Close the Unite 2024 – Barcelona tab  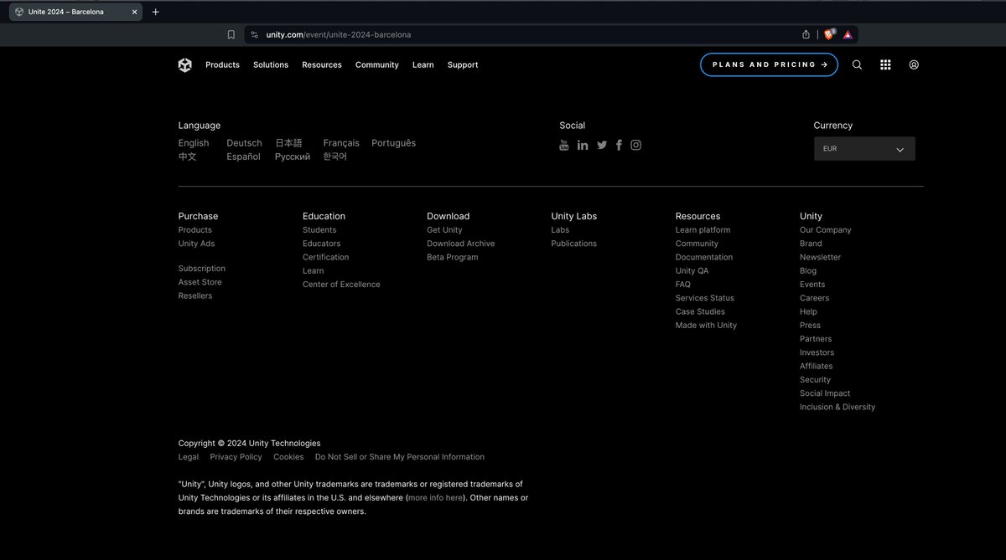click(x=134, y=12)
